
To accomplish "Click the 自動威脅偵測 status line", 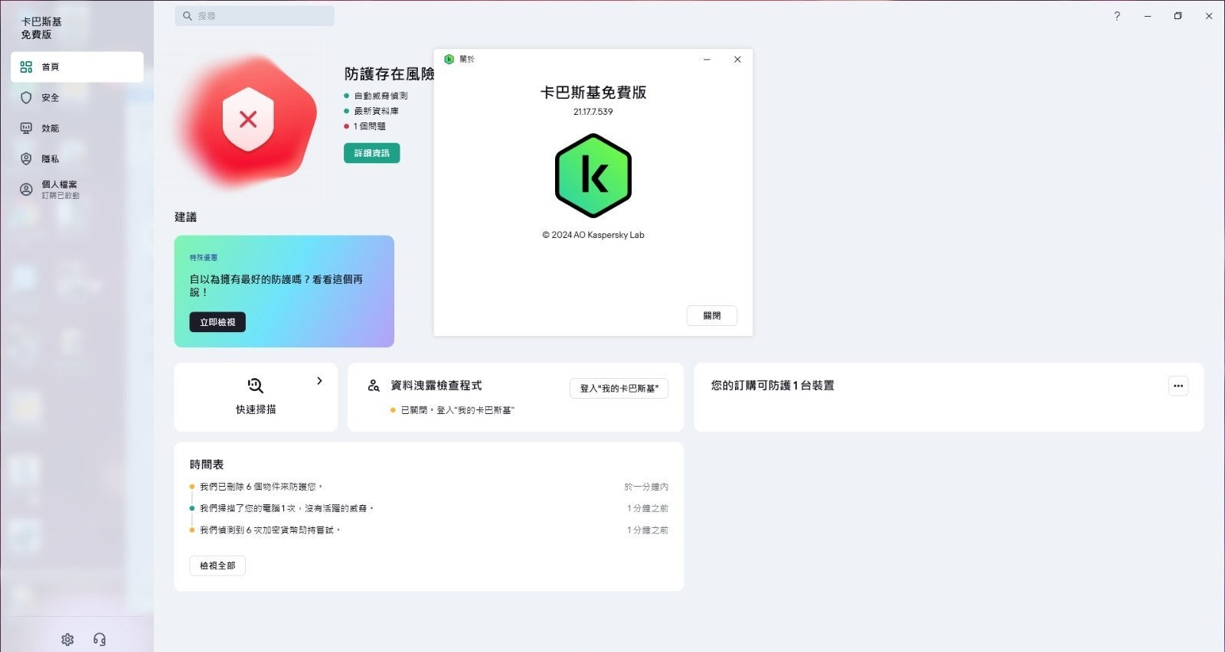I will 381,96.
